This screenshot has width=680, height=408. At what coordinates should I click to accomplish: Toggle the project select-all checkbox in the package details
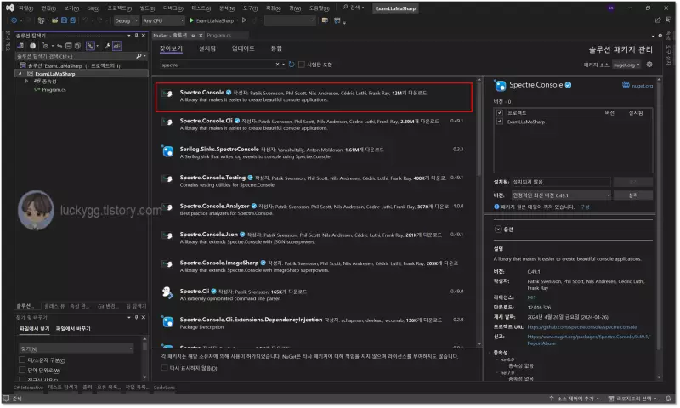(x=500, y=113)
